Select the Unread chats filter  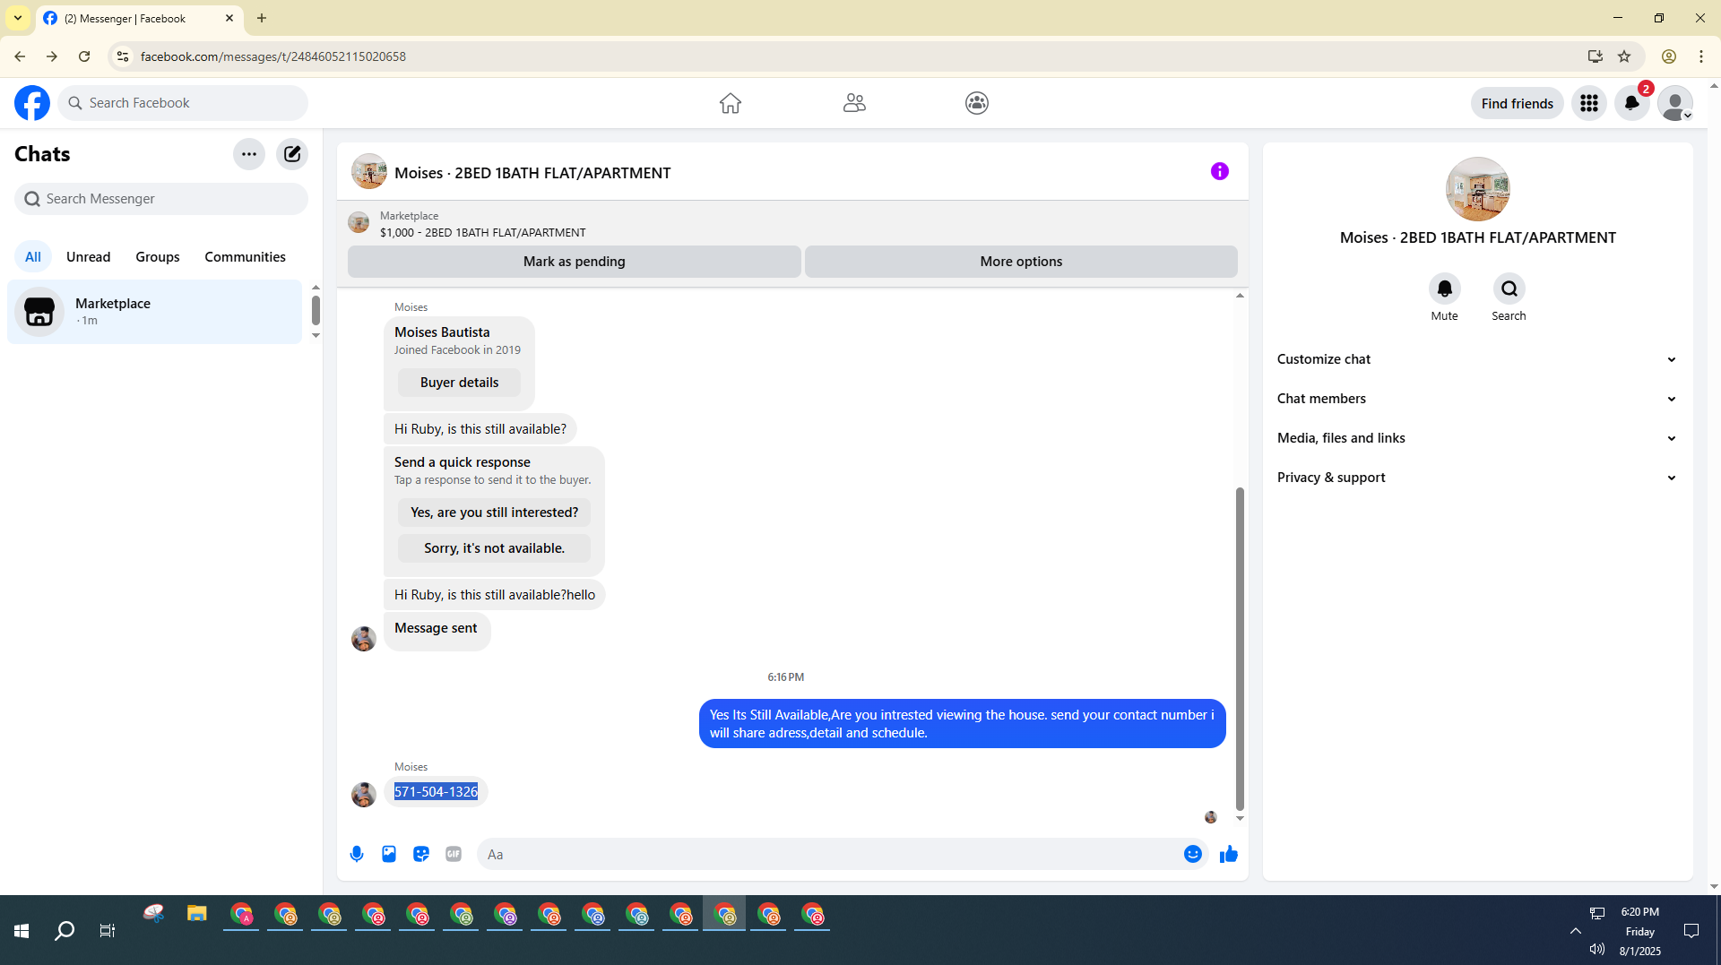[89, 257]
